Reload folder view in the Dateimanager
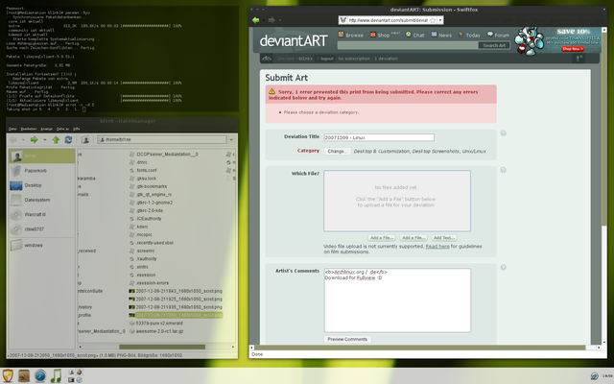 68,140
